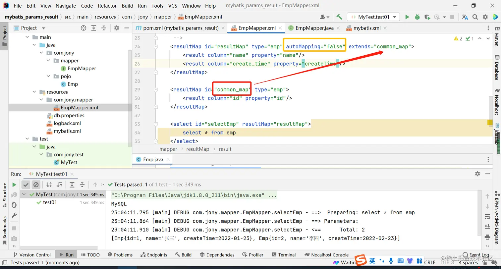Close the EmpMapper.java editor tab
501x269 pixels.
tap(339, 28)
